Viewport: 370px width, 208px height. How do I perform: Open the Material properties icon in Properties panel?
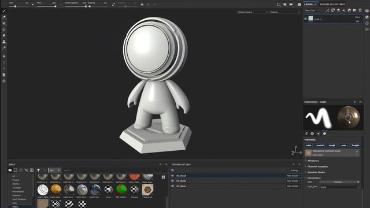pos(324,133)
